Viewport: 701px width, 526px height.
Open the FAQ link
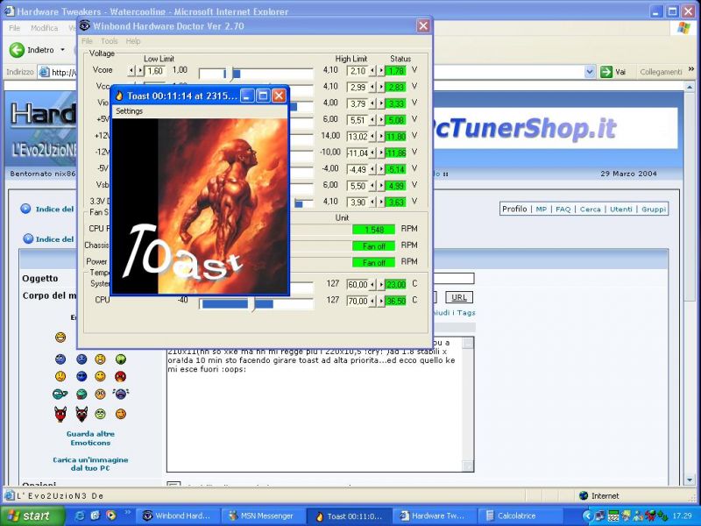pyautogui.click(x=563, y=209)
